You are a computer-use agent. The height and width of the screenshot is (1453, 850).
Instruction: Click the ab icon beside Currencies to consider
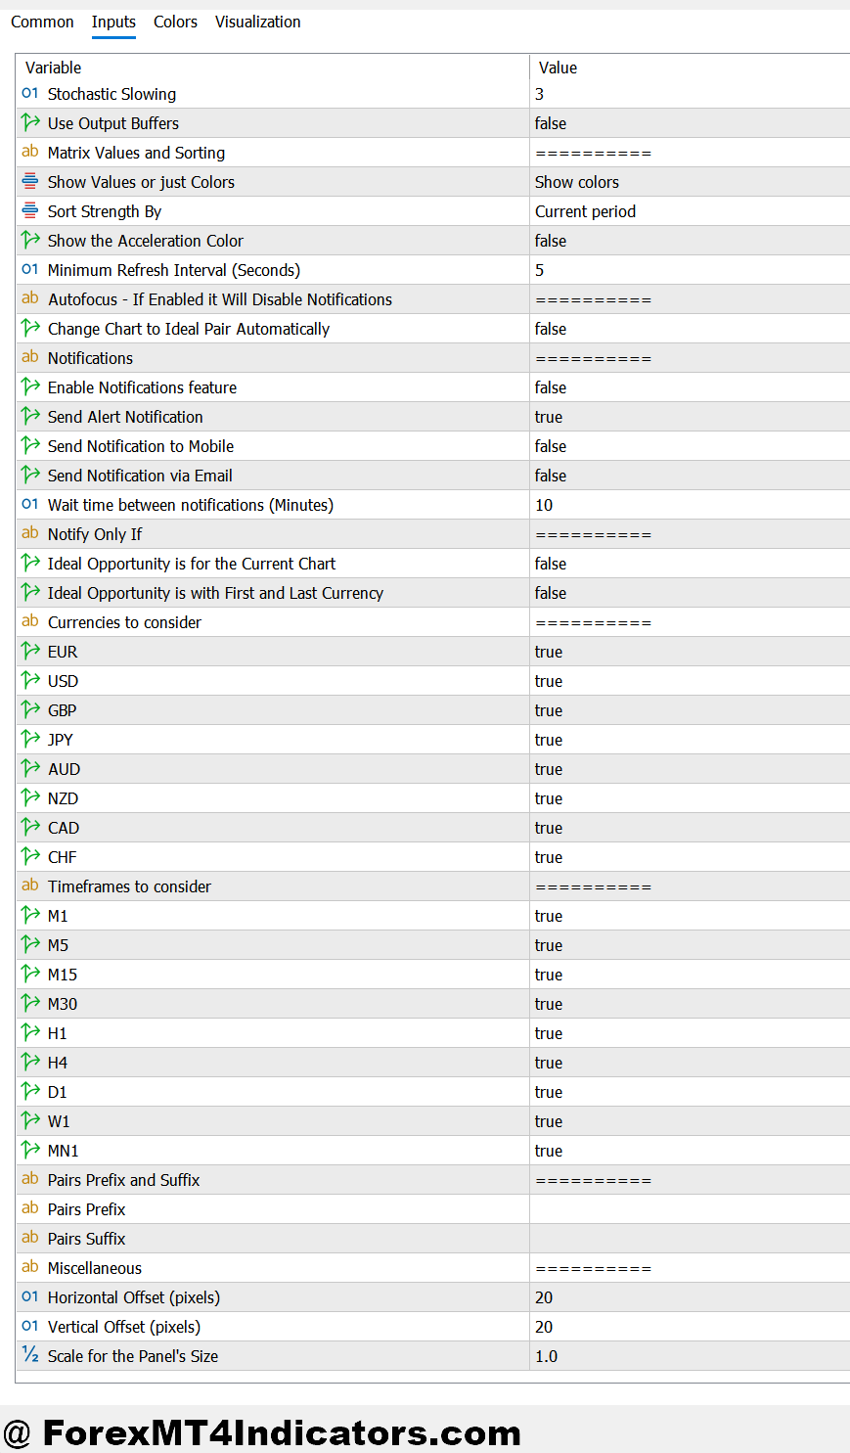[x=28, y=621]
